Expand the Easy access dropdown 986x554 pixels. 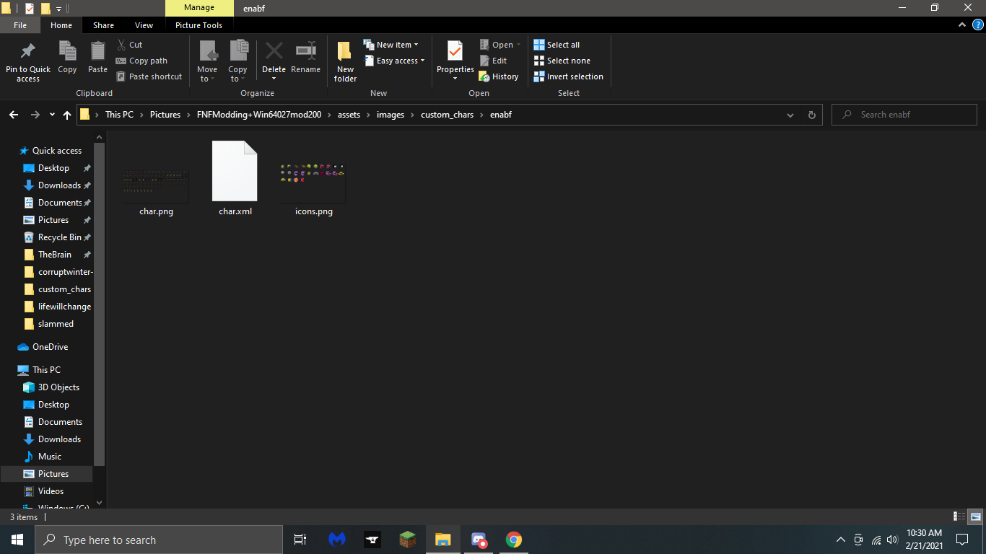pyautogui.click(x=394, y=61)
